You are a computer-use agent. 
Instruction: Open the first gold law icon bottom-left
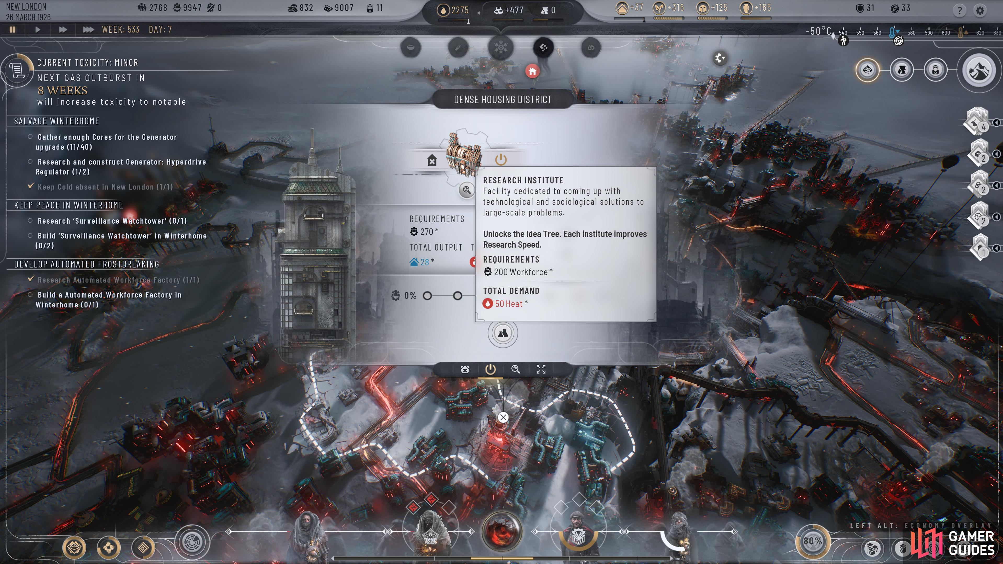pos(74,547)
